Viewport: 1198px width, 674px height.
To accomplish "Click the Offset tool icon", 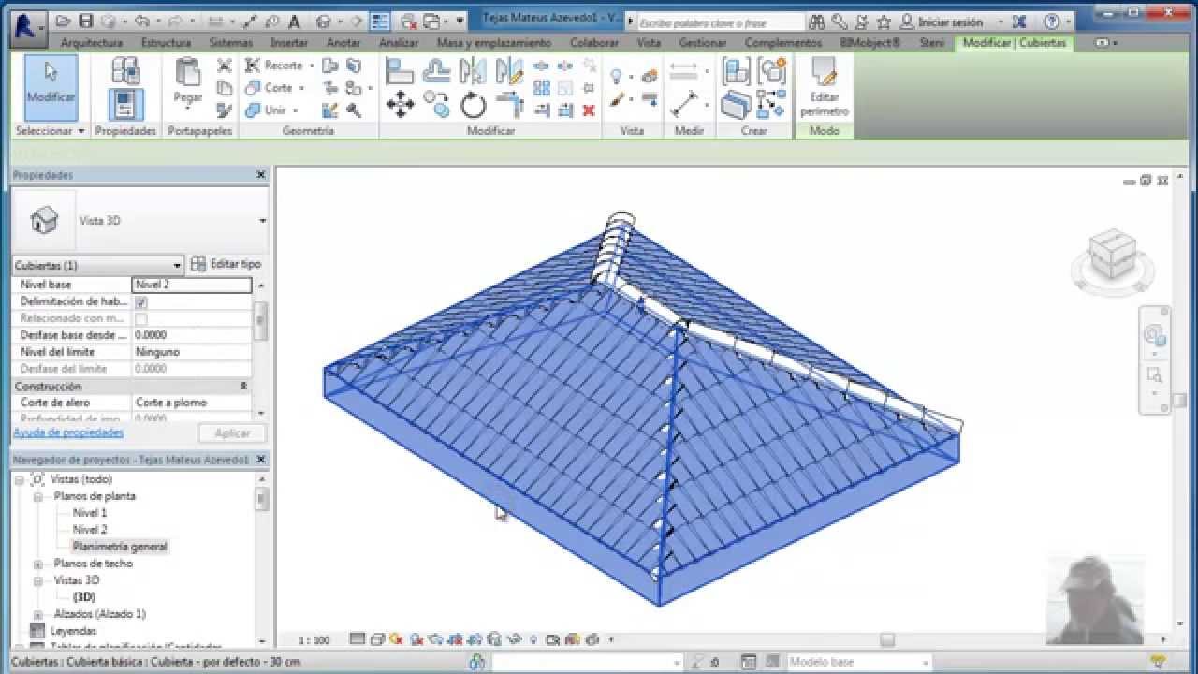I will click(436, 70).
